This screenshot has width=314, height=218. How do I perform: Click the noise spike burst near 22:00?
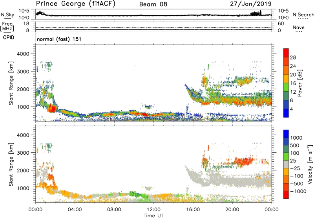256,13
